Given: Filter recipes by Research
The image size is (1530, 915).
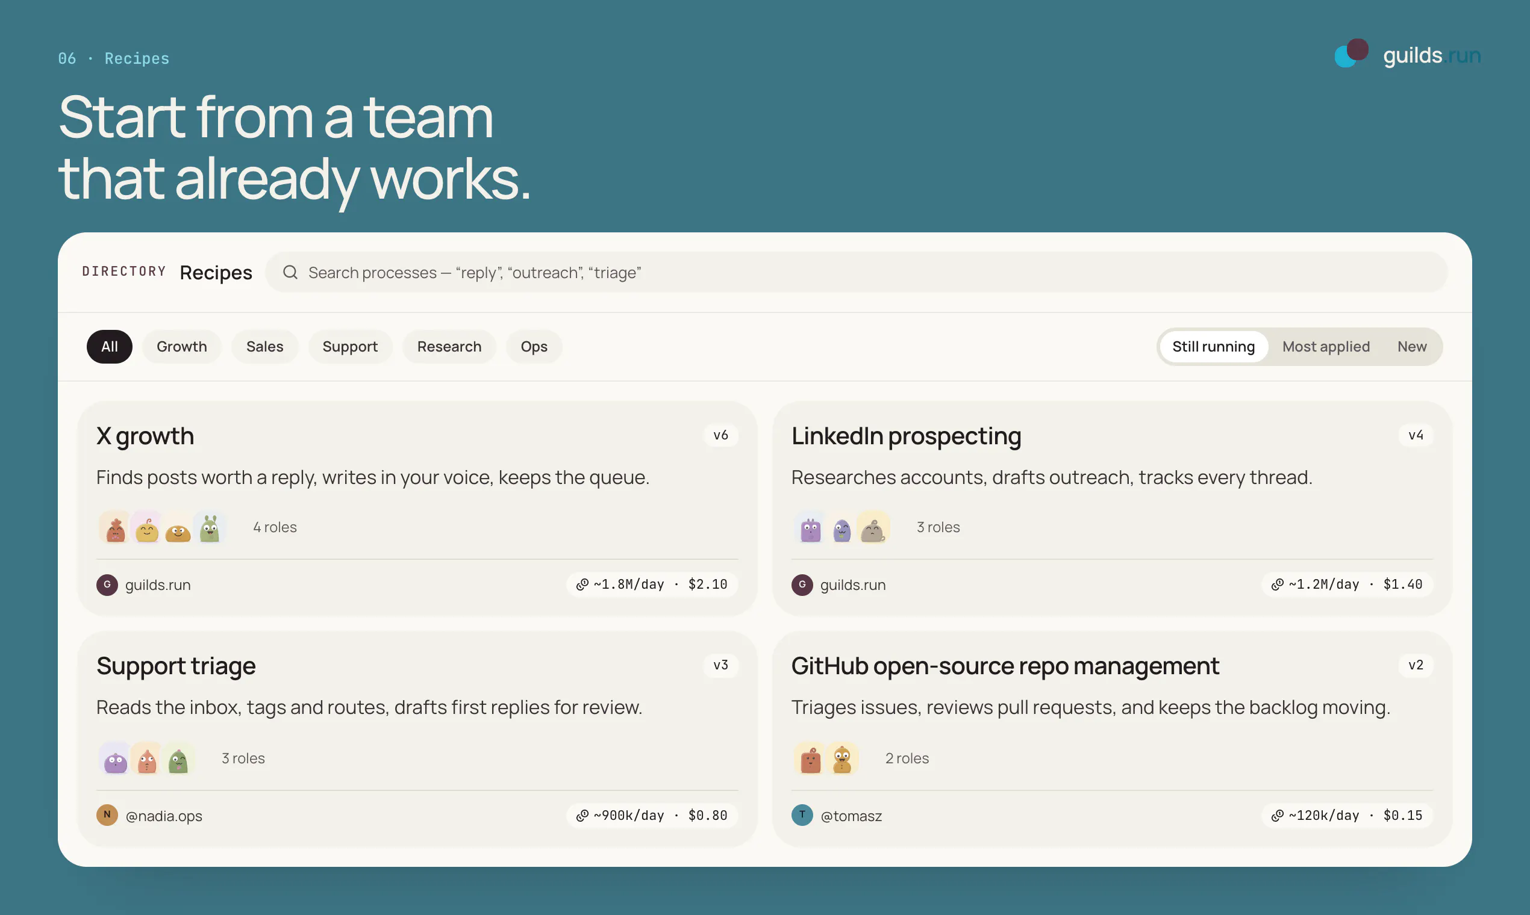Looking at the screenshot, I should [x=449, y=347].
